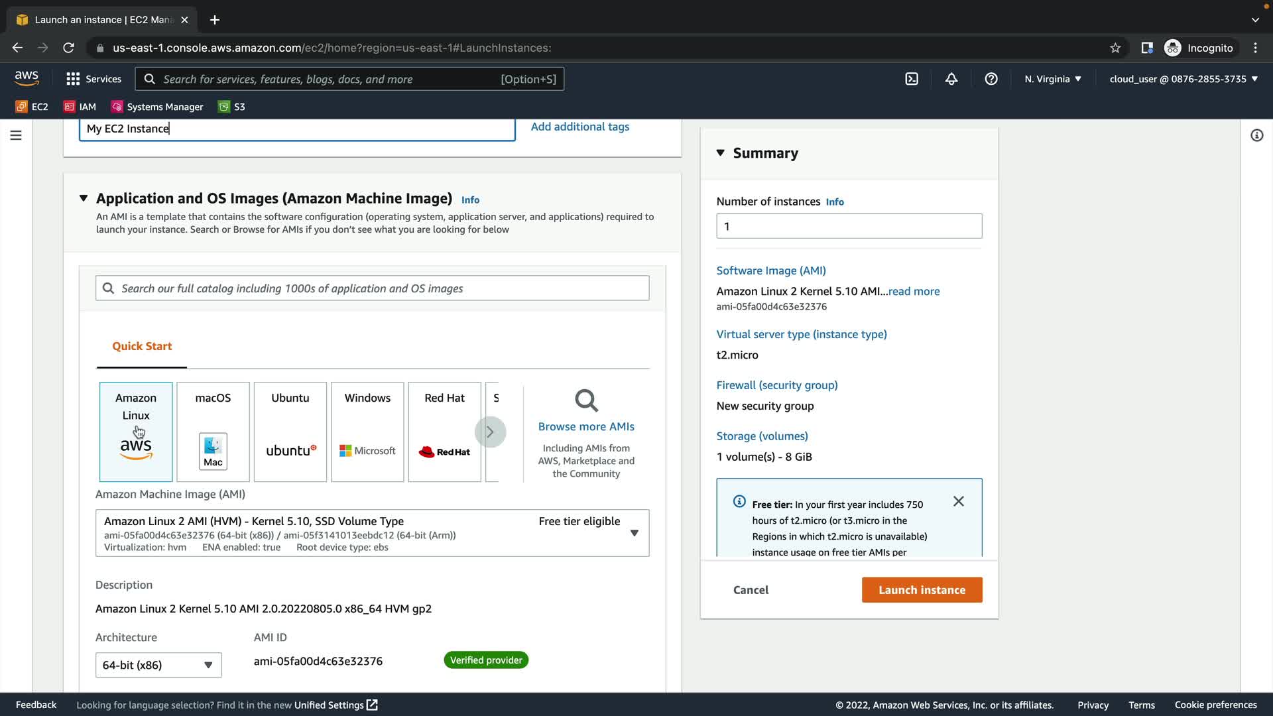The width and height of the screenshot is (1273, 716).
Task: Select the Windows AMI tile
Action: click(367, 432)
